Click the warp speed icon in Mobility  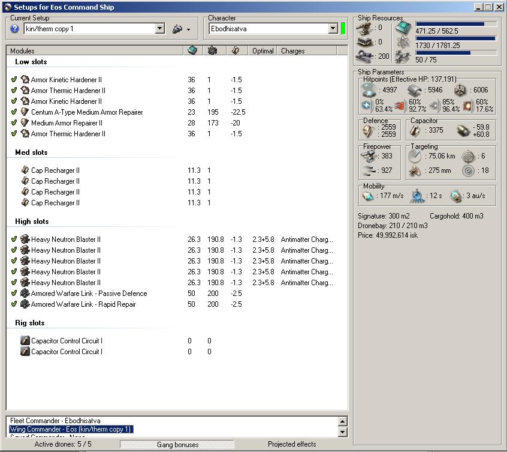coord(456,196)
